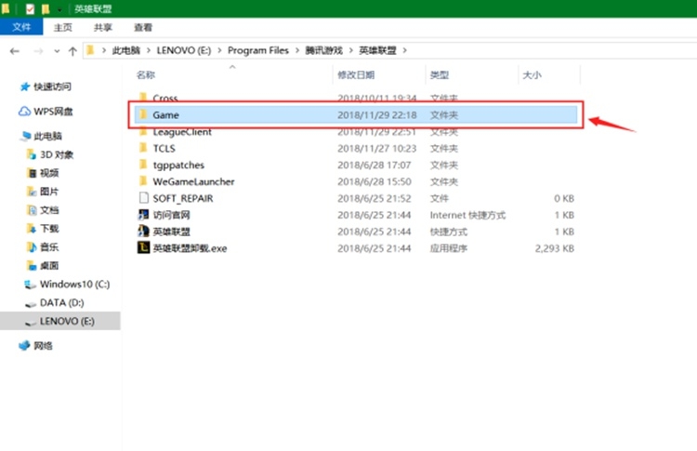Open WPS网盘 in the navigation pane
Viewport: 697px width, 451px height.
coord(53,112)
